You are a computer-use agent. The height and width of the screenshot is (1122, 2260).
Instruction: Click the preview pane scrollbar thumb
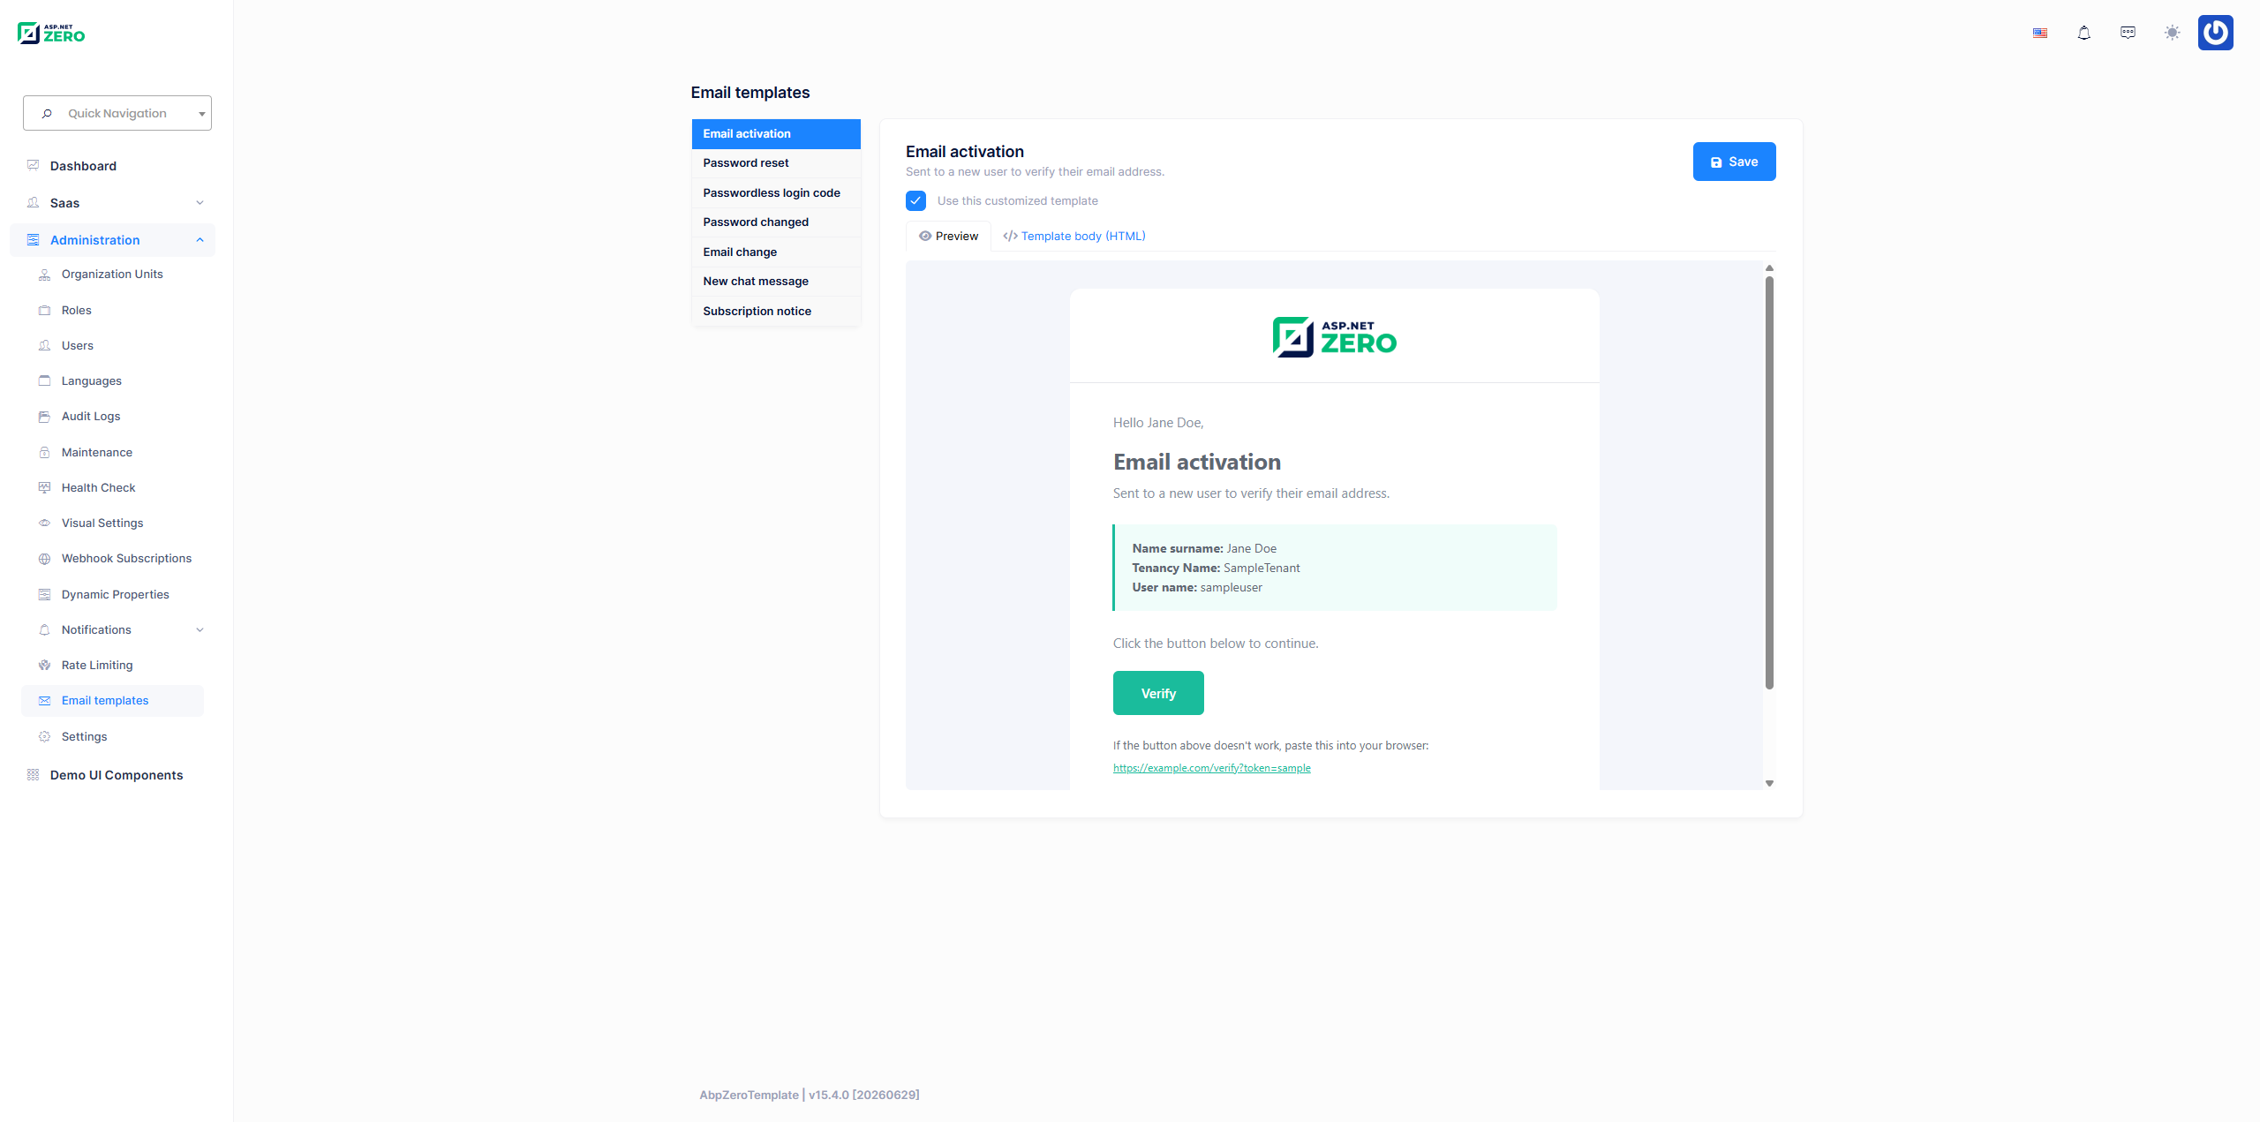[x=1769, y=482]
